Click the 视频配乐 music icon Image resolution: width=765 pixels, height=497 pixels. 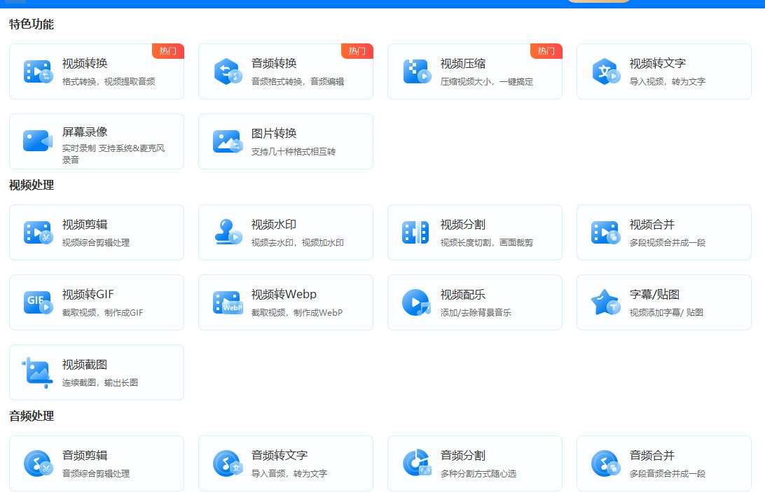(416, 302)
